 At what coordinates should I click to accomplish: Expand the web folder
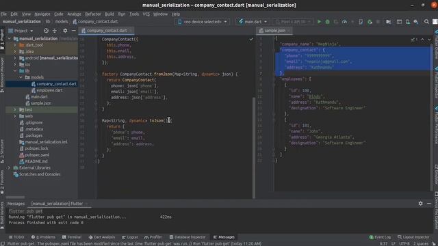tap(15, 116)
